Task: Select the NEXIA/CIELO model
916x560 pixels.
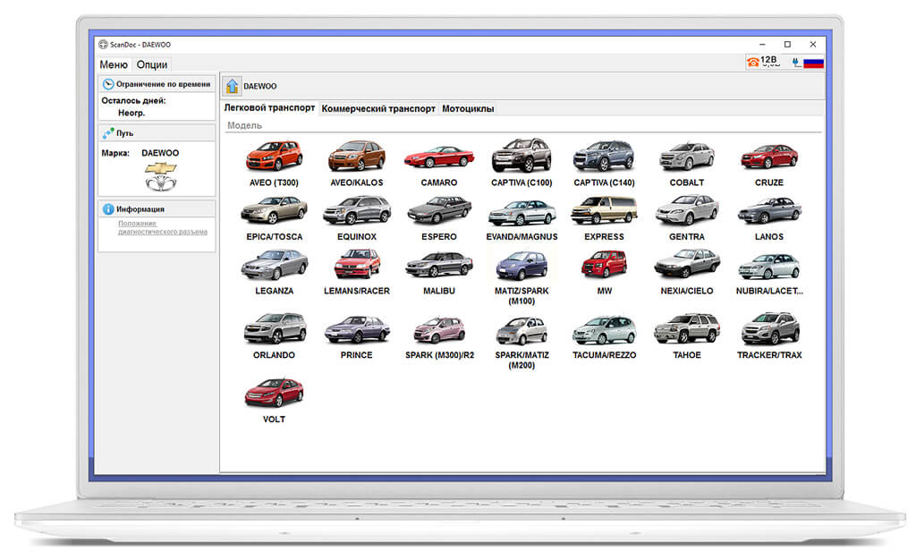Action: coord(686,272)
